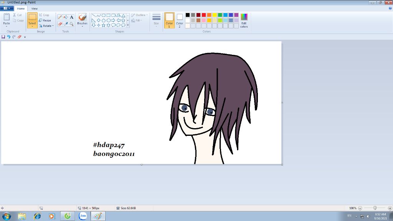Select the Color picker eyedropper tool
393x221 pixels.
(x=66, y=24)
